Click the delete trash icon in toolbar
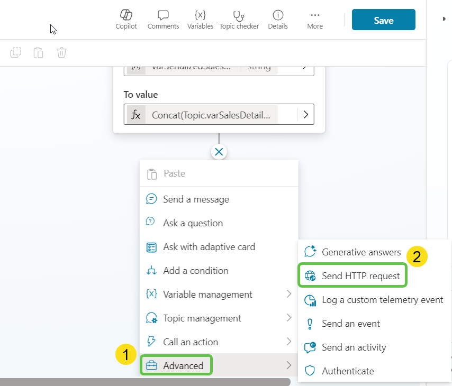This screenshot has width=452, height=386. (x=62, y=52)
